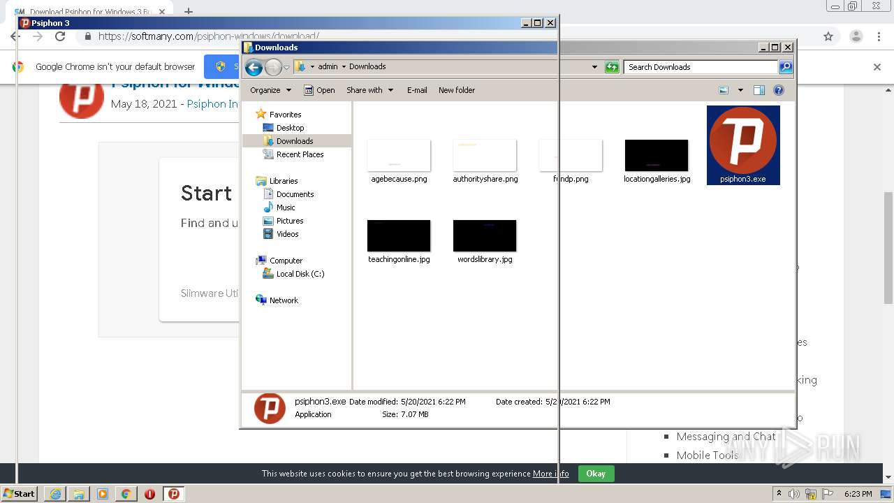Open Windows Explorer taskbar icon
This screenshot has height=503, width=894.
point(79,494)
